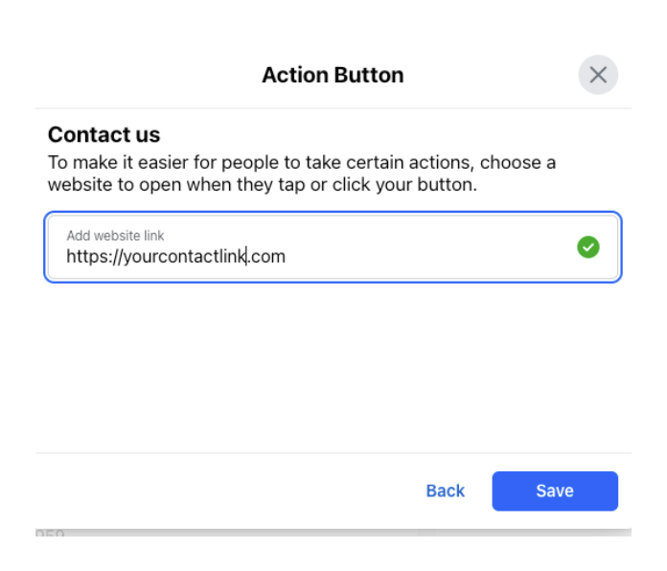Screen dimensions: 667x571
Task: Click the green checkmark validation icon
Action: pyautogui.click(x=587, y=247)
